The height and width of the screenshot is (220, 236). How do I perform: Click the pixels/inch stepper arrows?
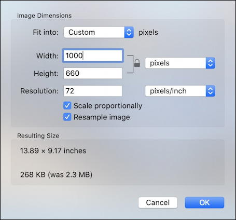[211, 91]
